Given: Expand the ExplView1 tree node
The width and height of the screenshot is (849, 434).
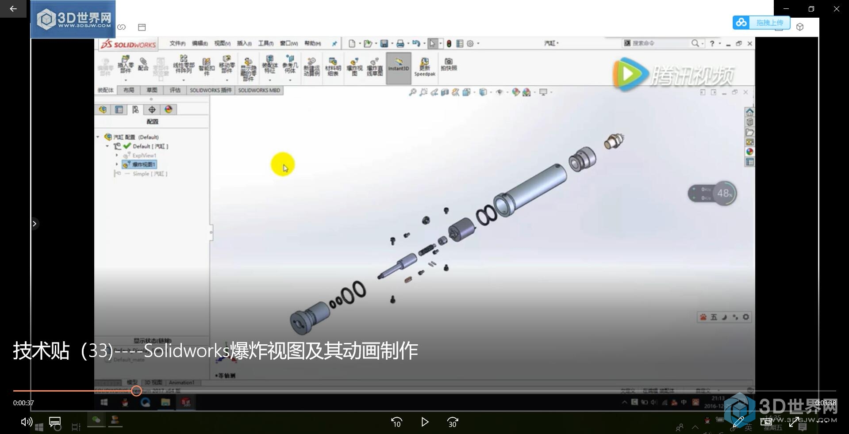Looking at the screenshot, I should coord(117,156).
